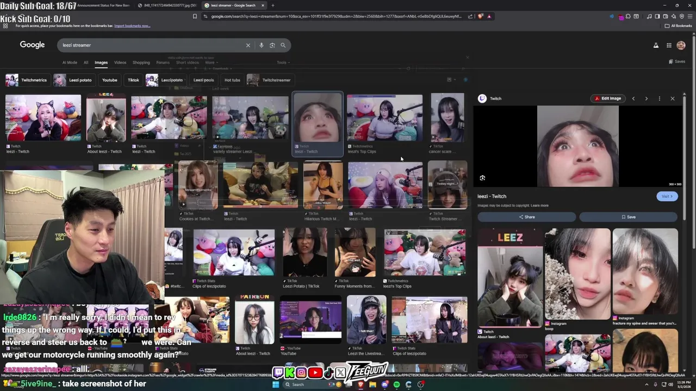Viewport: 696px width, 391px height.
Task: Open the Brave music playlist icon
Action: tap(649, 16)
